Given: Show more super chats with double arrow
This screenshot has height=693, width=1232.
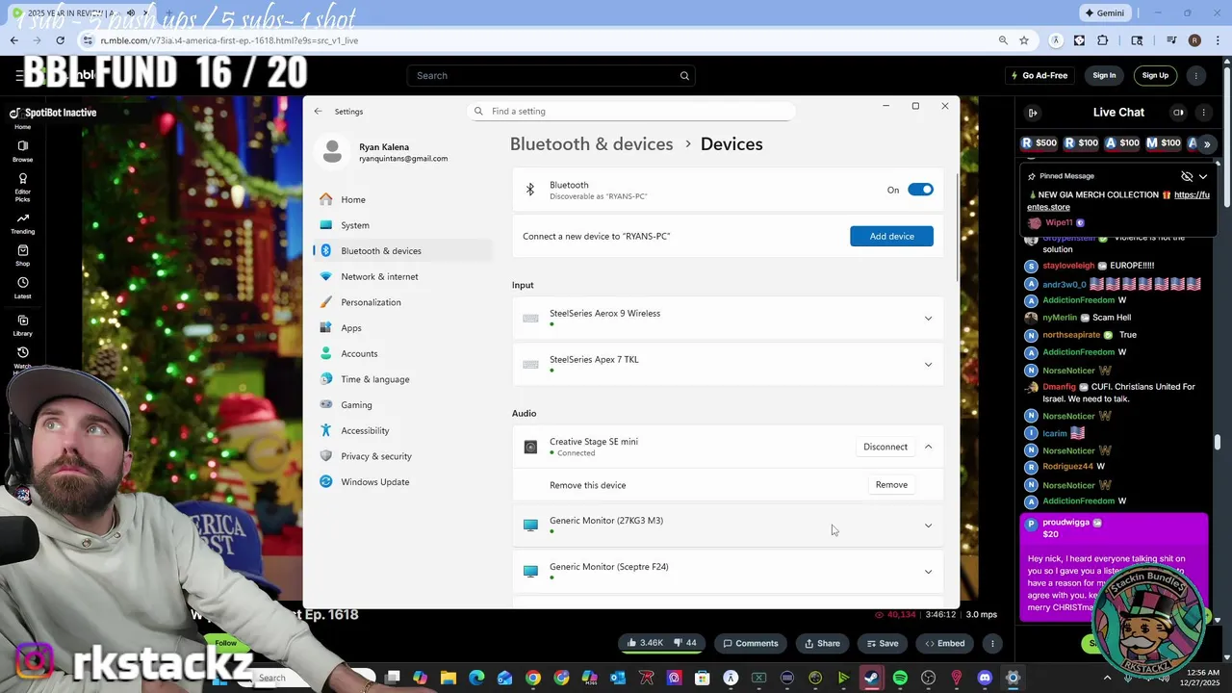Looking at the screenshot, I should tap(1206, 143).
